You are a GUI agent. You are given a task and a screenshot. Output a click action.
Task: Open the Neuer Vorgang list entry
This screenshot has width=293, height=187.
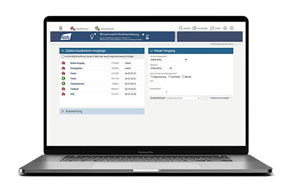pyautogui.click(x=77, y=63)
